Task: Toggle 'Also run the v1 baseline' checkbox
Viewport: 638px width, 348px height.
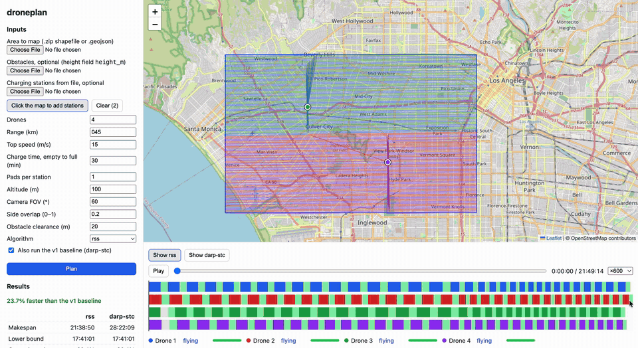Action: point(11,250)
